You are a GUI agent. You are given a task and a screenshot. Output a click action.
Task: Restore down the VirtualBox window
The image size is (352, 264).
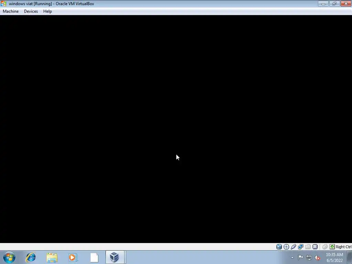pos(334,3)
